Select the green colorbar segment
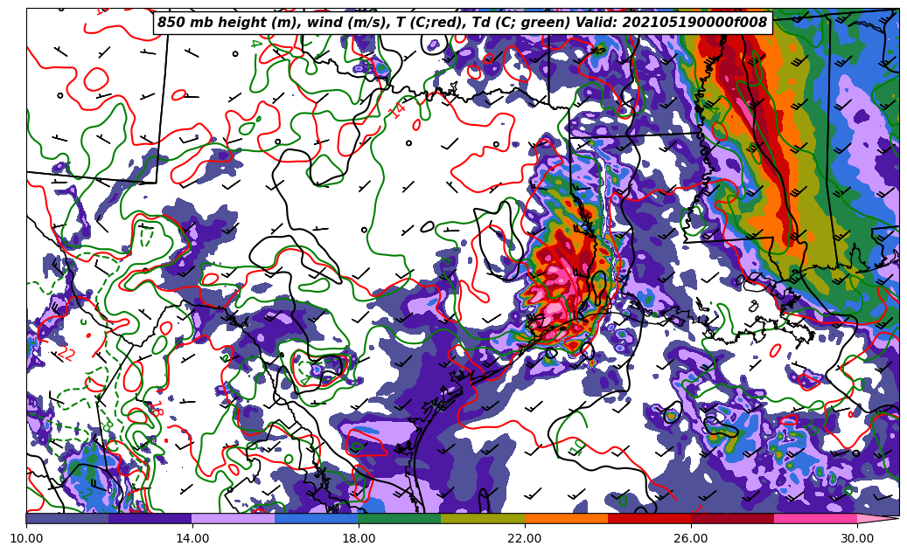Viewport: 907px width, 553px height. coord(400,519)
